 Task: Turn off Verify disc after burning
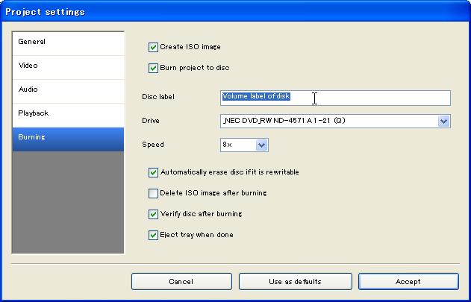(x=154, y=214)
